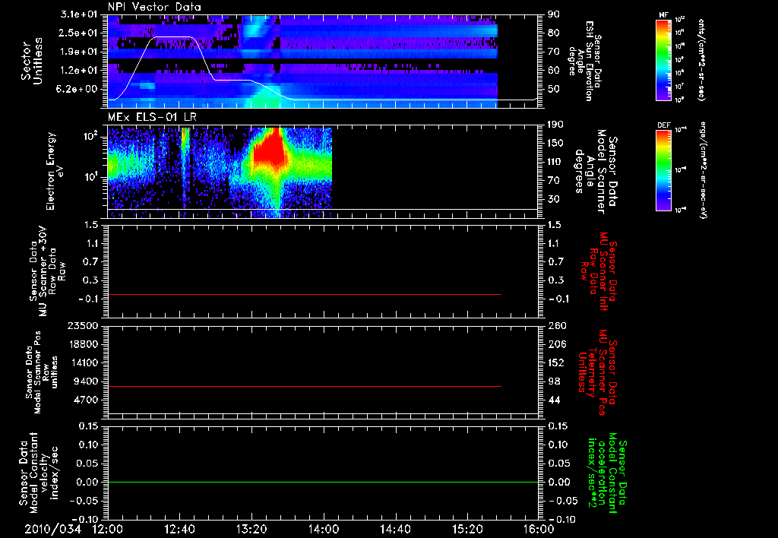Click the 12:40 time tick label
The height and width of the screenshot is (538, 778).
point(179,529)
